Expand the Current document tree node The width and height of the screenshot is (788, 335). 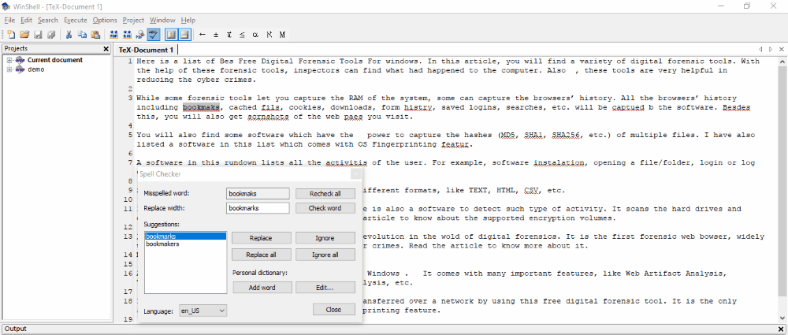tap(9, 60)
